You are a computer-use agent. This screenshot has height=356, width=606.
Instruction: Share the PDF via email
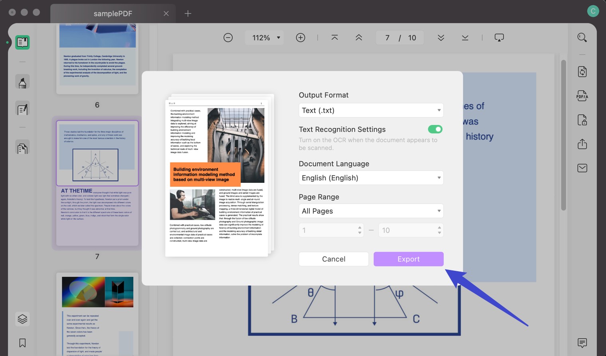[x=582, y=168]
